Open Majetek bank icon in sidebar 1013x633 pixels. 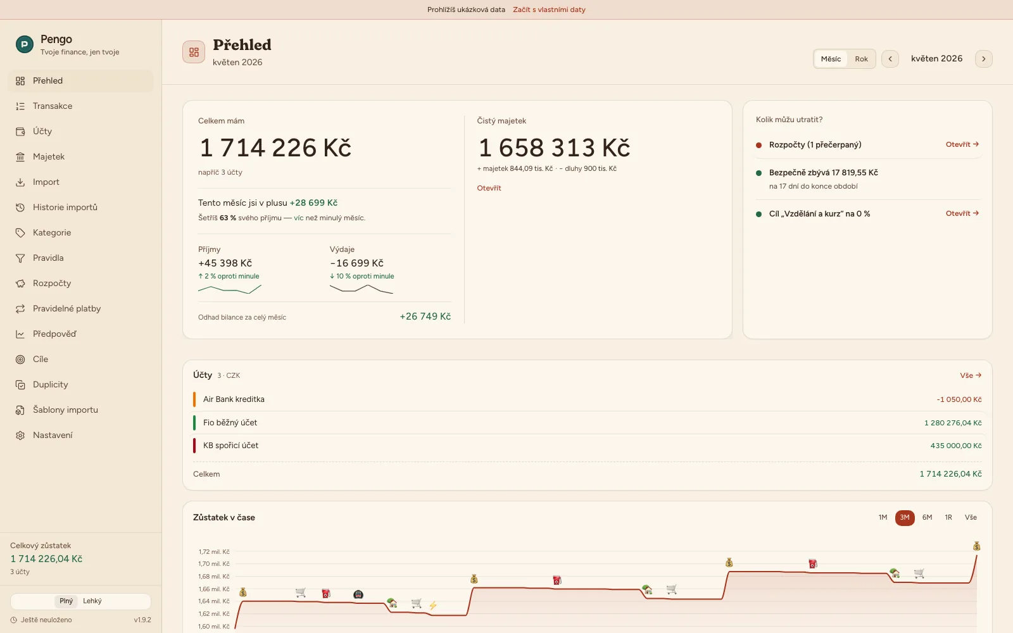pos(20,157)
